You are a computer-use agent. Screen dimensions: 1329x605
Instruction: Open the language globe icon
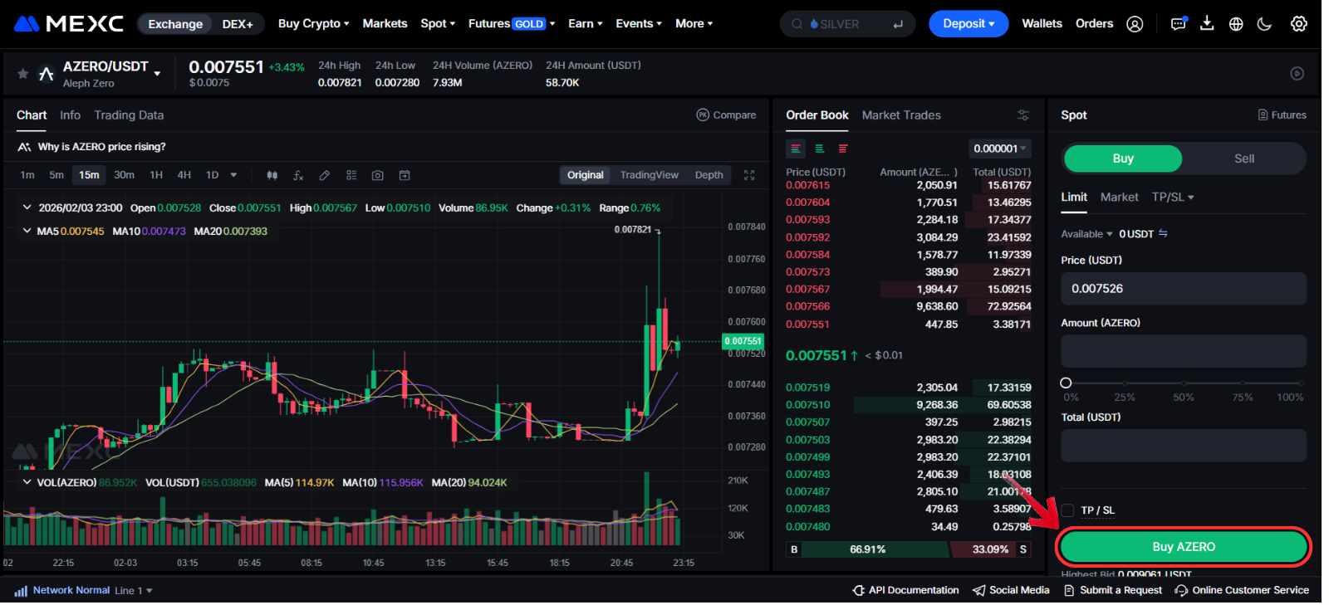click(1236, 24)
